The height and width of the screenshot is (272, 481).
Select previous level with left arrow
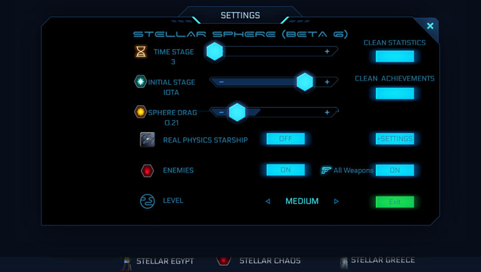[x=268, y=201]
